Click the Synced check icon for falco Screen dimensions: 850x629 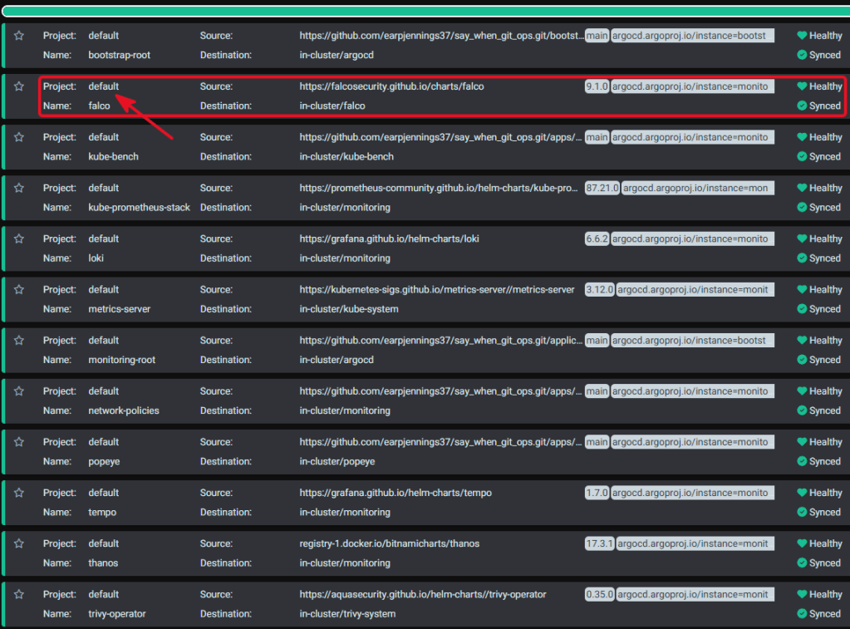802,106
